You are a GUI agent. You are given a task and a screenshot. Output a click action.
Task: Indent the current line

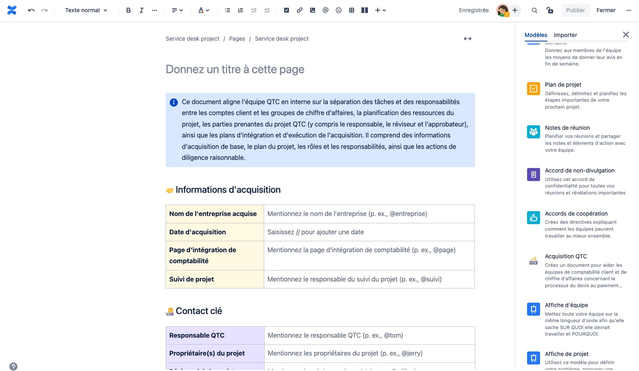(267, 10)
